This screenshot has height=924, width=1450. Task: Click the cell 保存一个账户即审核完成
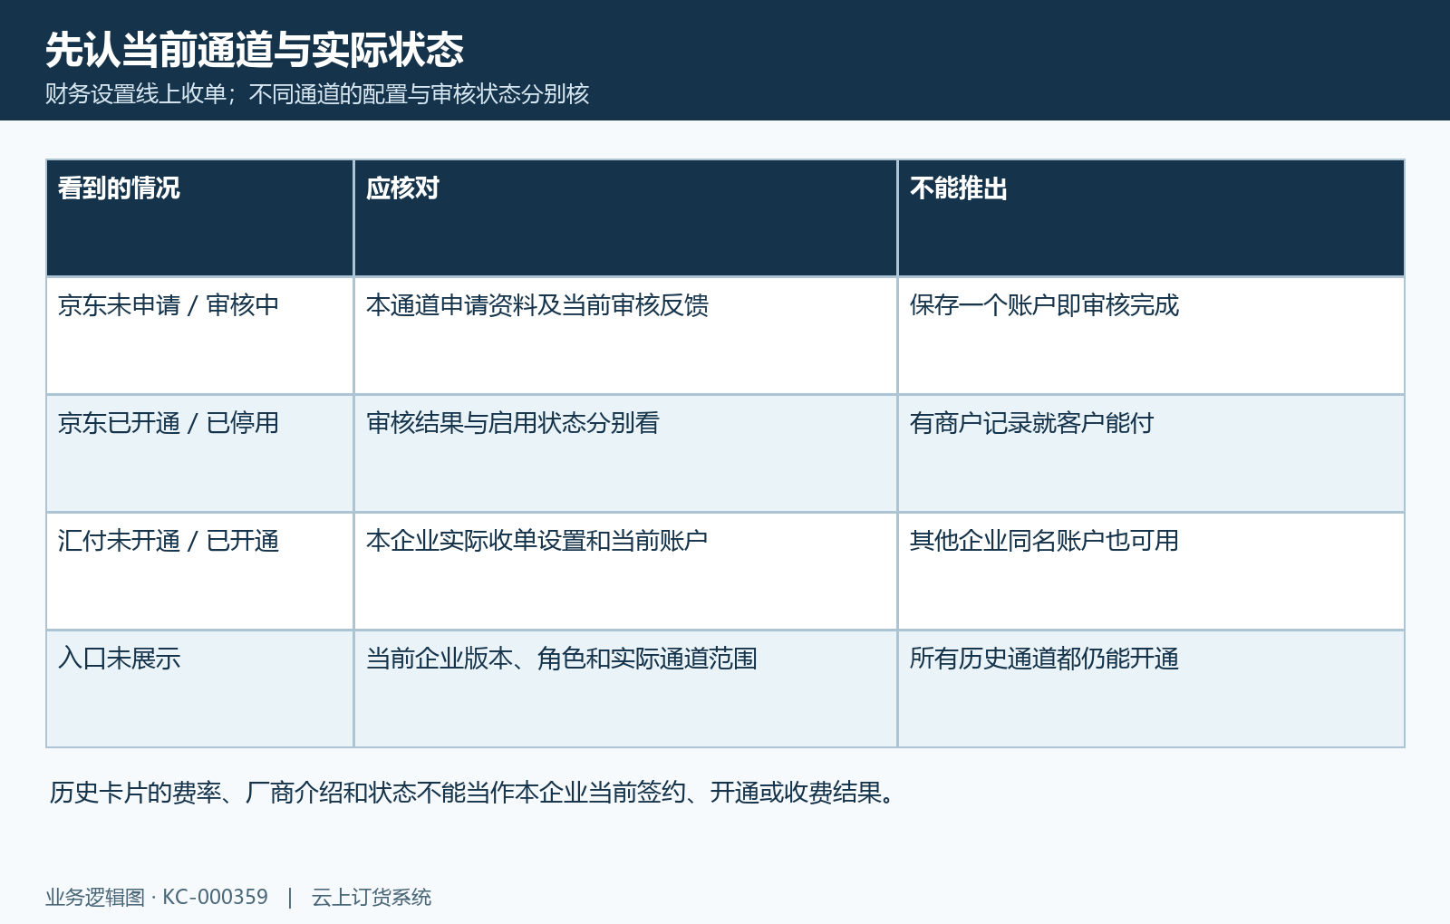[1151, 336]
